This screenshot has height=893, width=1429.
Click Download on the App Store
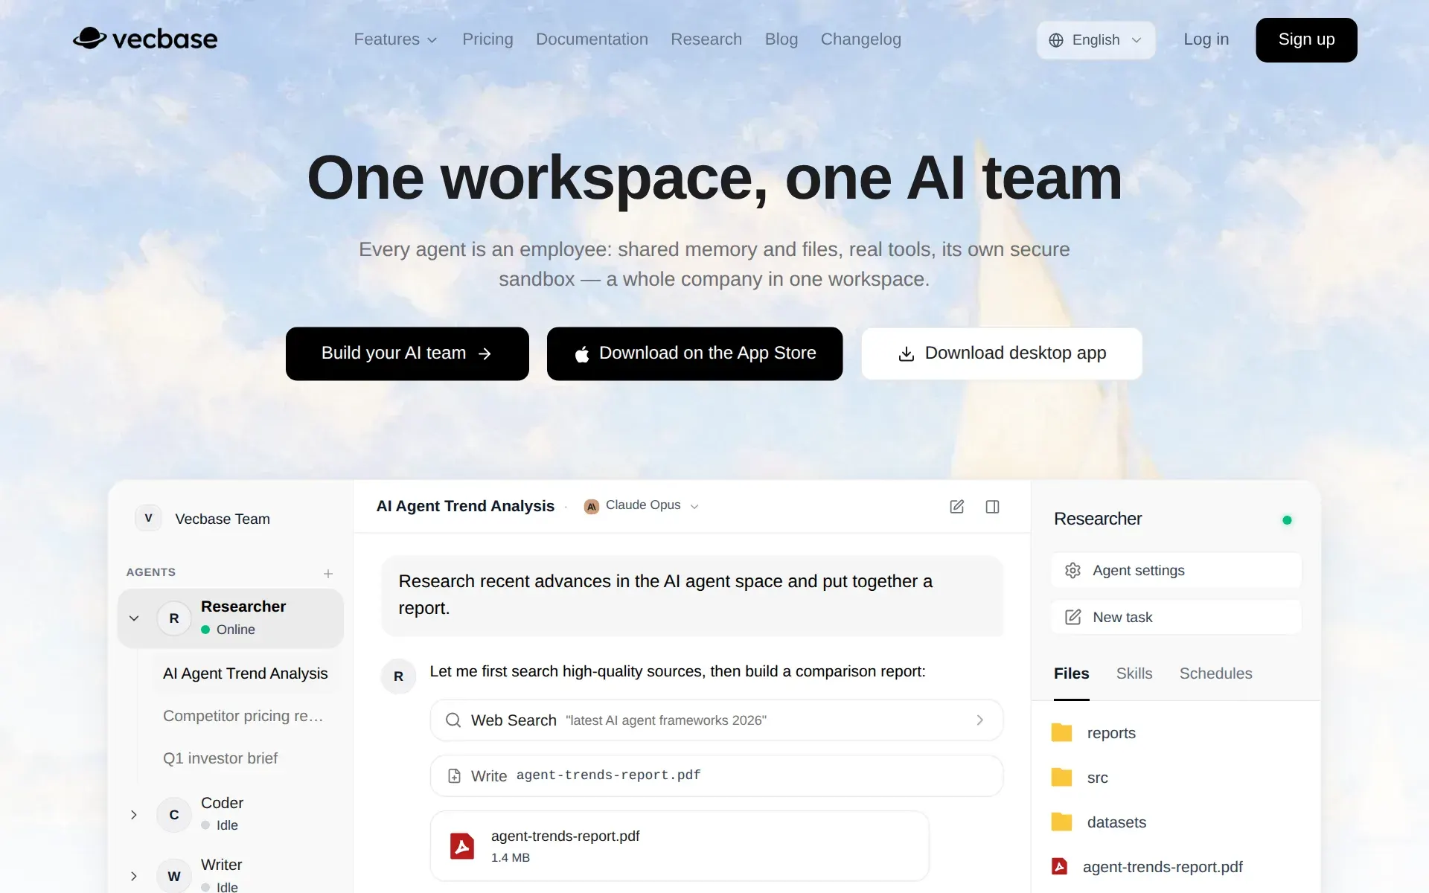pyautogui.click(x=694, y=353)
